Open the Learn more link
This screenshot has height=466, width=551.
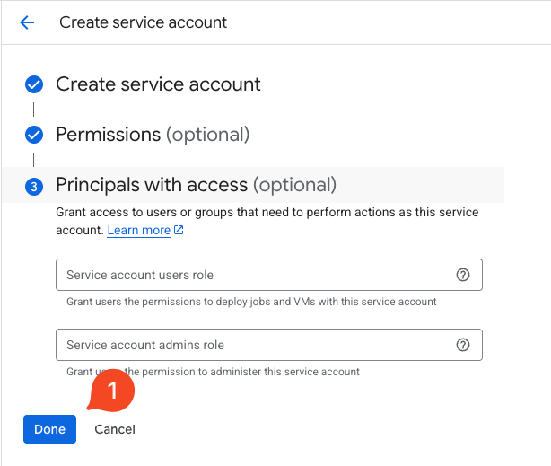138,231
